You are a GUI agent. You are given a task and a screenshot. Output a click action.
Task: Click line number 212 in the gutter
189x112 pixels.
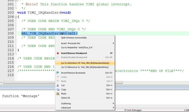coord(11,50)
